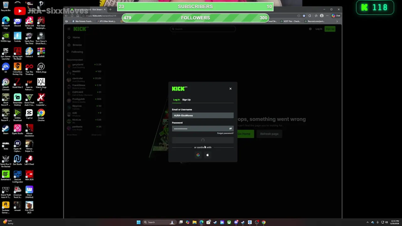402x226 pixels.
Task: Open EA app desktop shortcut
Action: click(6, 68)
